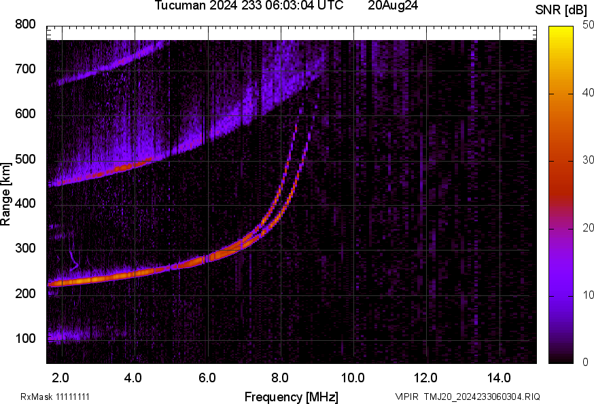
Task: Click the range axis tick '700'
Action: [25, 69]
